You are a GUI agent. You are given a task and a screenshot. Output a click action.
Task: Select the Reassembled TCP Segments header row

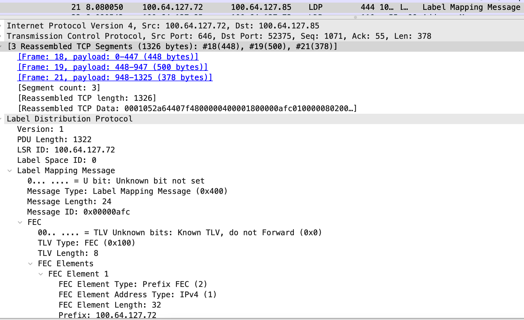coord(262,47)
